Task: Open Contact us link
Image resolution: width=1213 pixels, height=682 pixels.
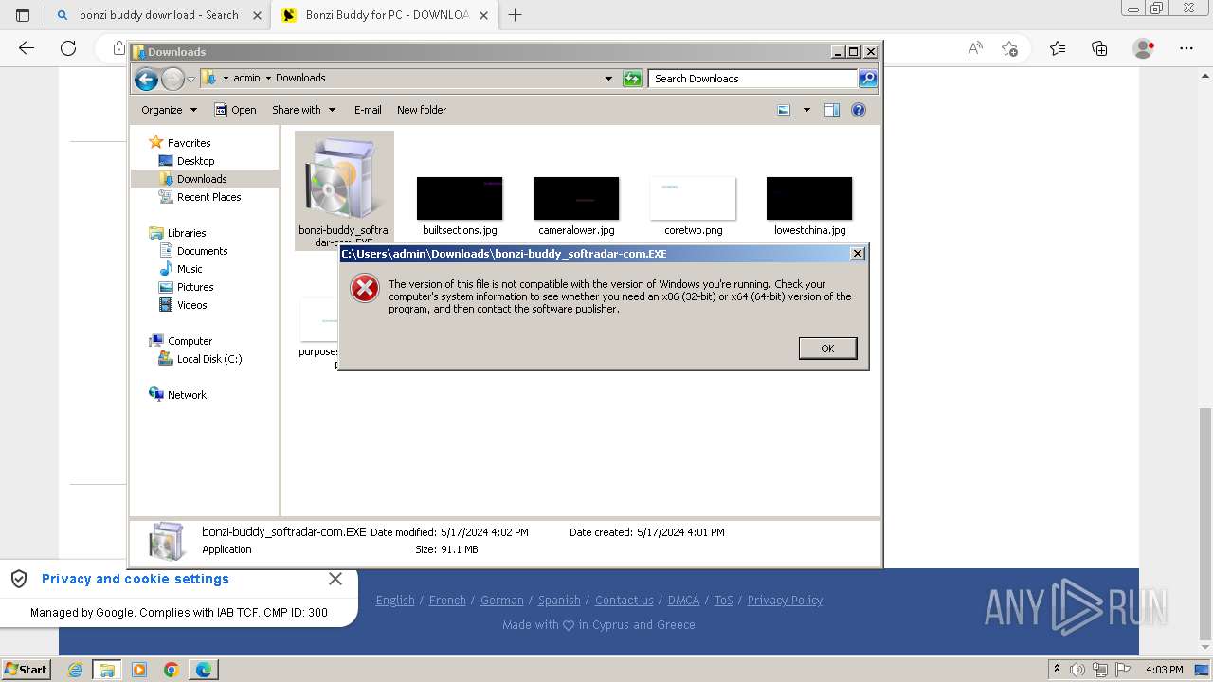Action: [x=624, y=601]
